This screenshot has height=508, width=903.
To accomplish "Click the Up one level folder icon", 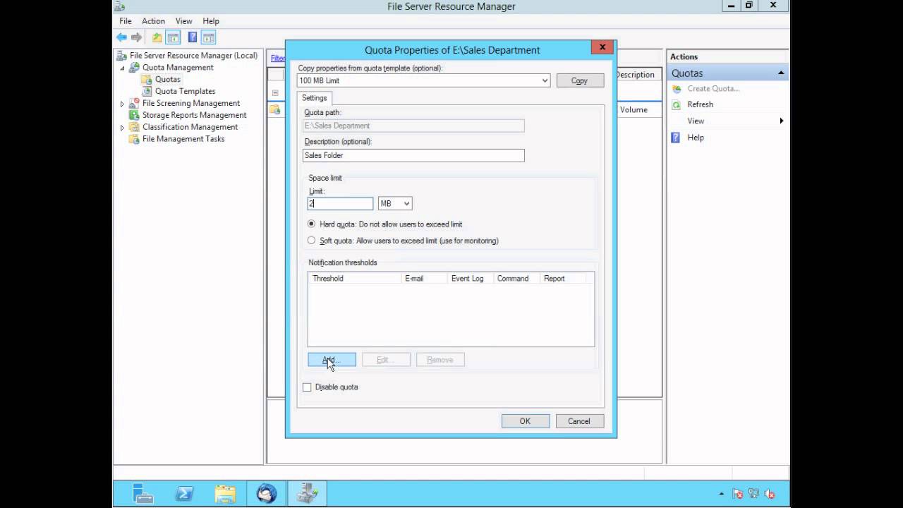I will (x=157, y=37).
